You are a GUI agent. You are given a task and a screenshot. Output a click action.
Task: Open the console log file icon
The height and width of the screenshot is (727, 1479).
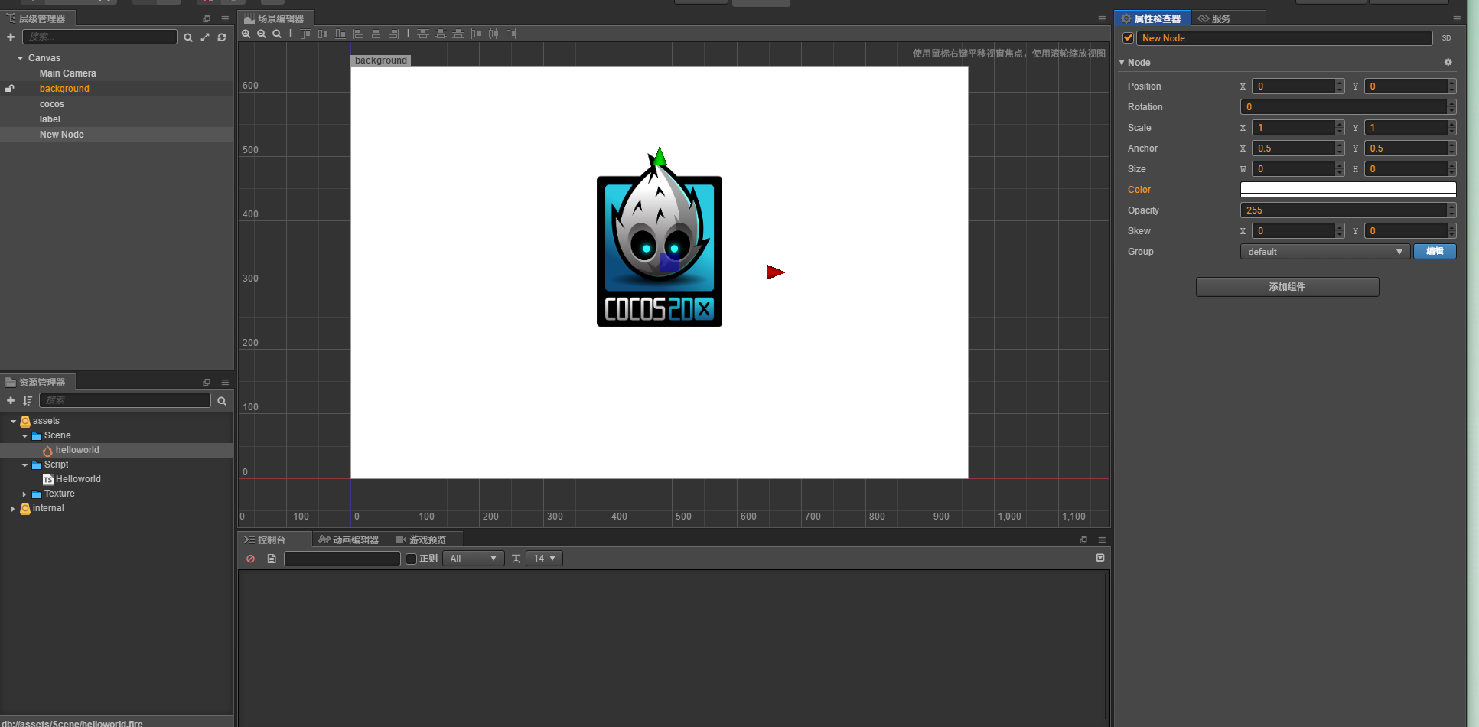click(x=272, y=559)
